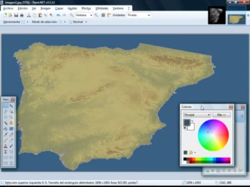This screenshot has width=250, height=187.
Task: Select the Rectangle shape tool
Action: [5, 158]
